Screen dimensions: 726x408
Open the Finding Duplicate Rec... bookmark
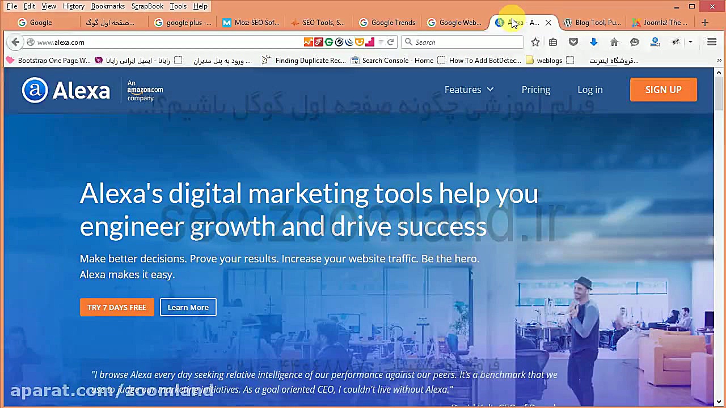tap(304, 61)
